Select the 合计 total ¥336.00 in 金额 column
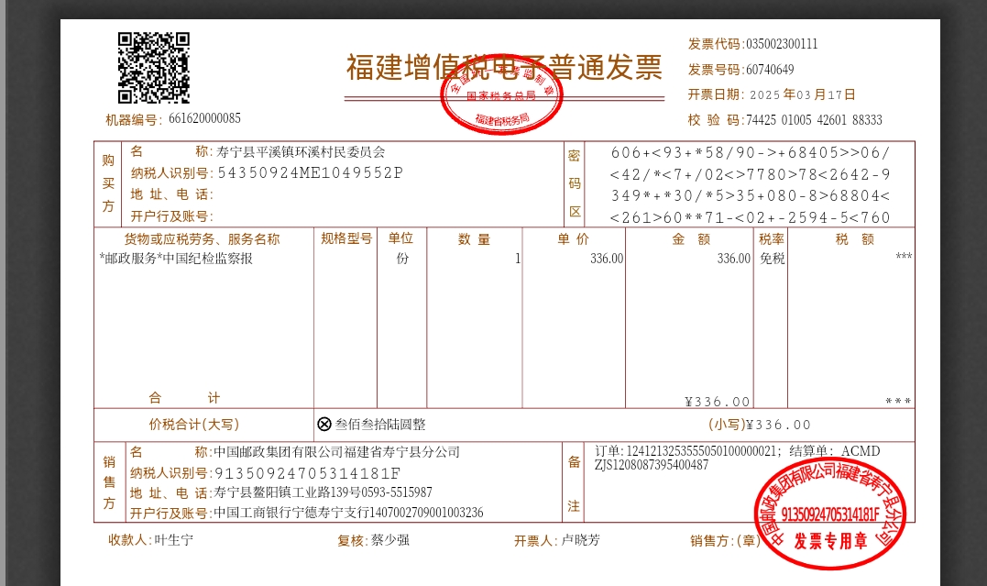Viewport: 987px width, 586px height. coord(718,402)
